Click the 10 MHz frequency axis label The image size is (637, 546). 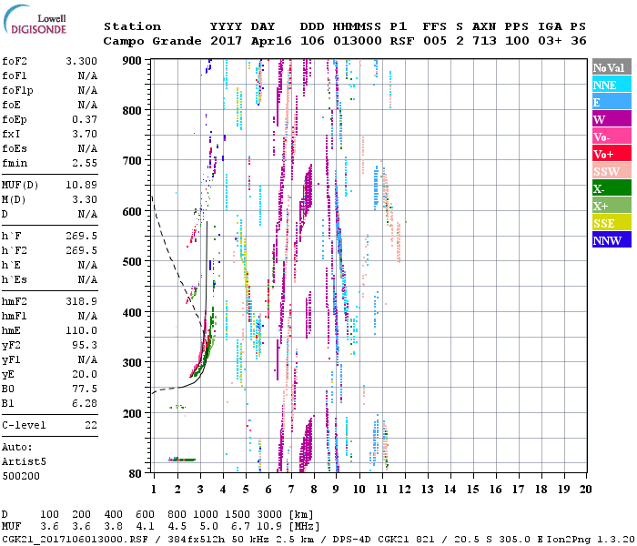359,490
